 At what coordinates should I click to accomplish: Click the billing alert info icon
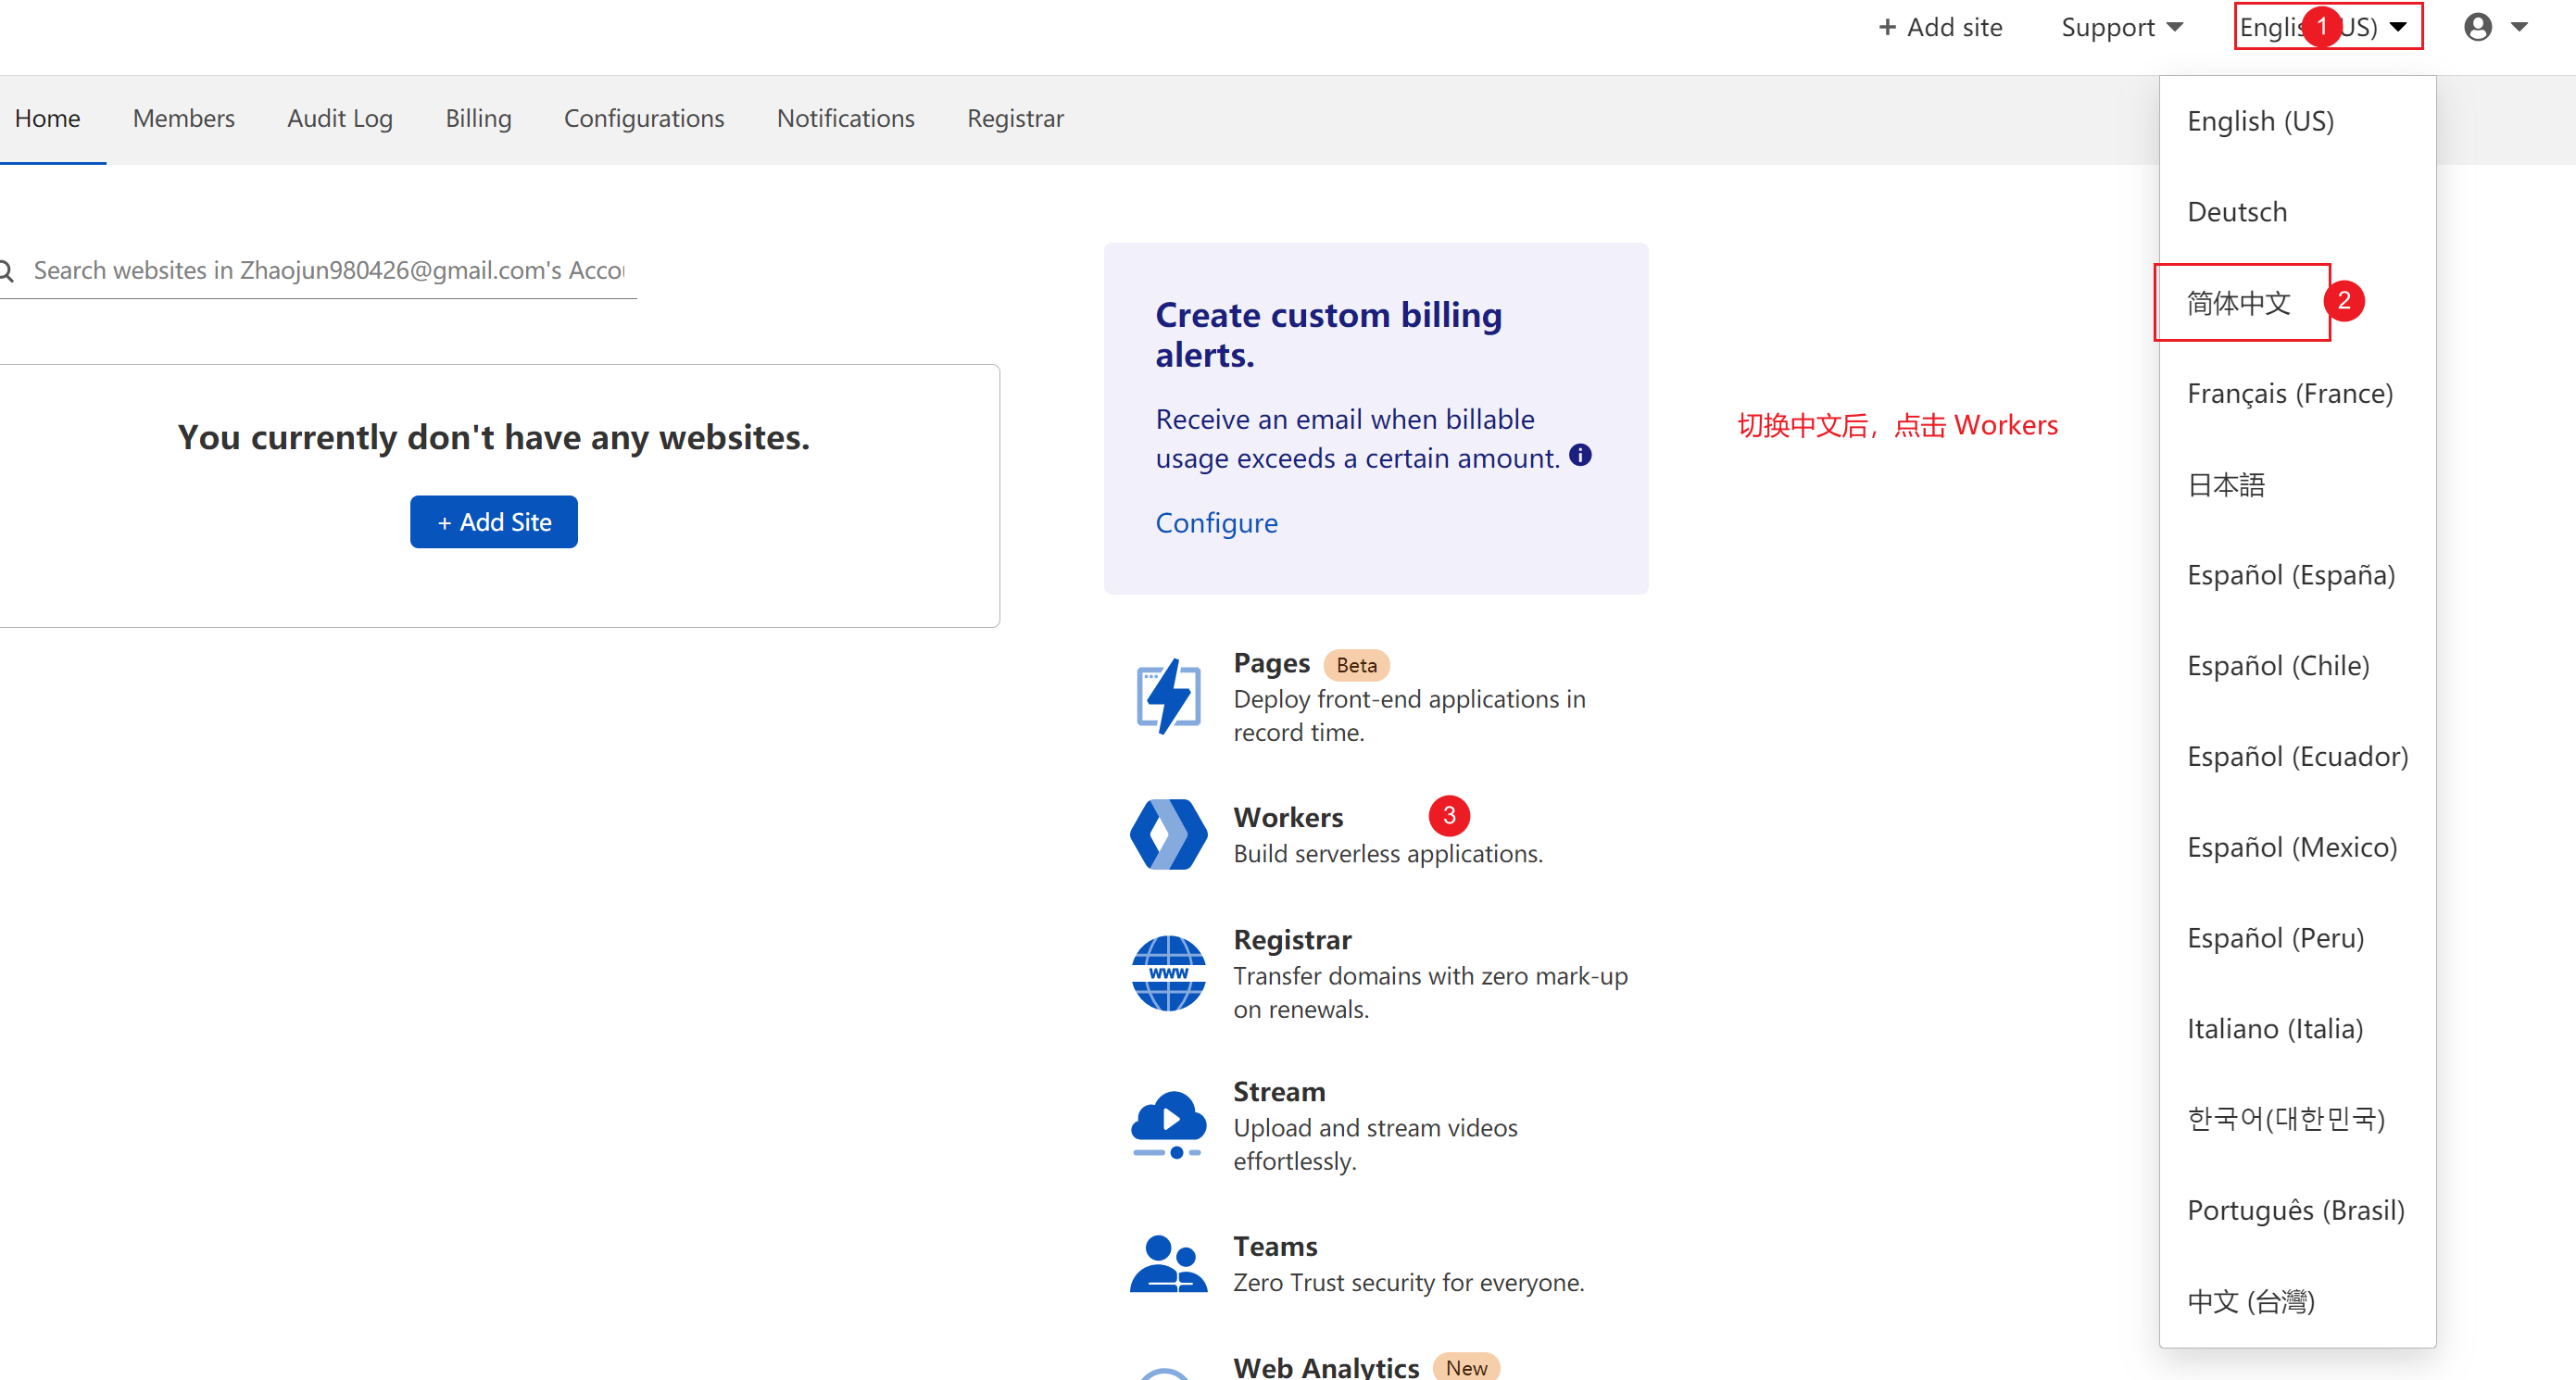tap(1580, 455)
